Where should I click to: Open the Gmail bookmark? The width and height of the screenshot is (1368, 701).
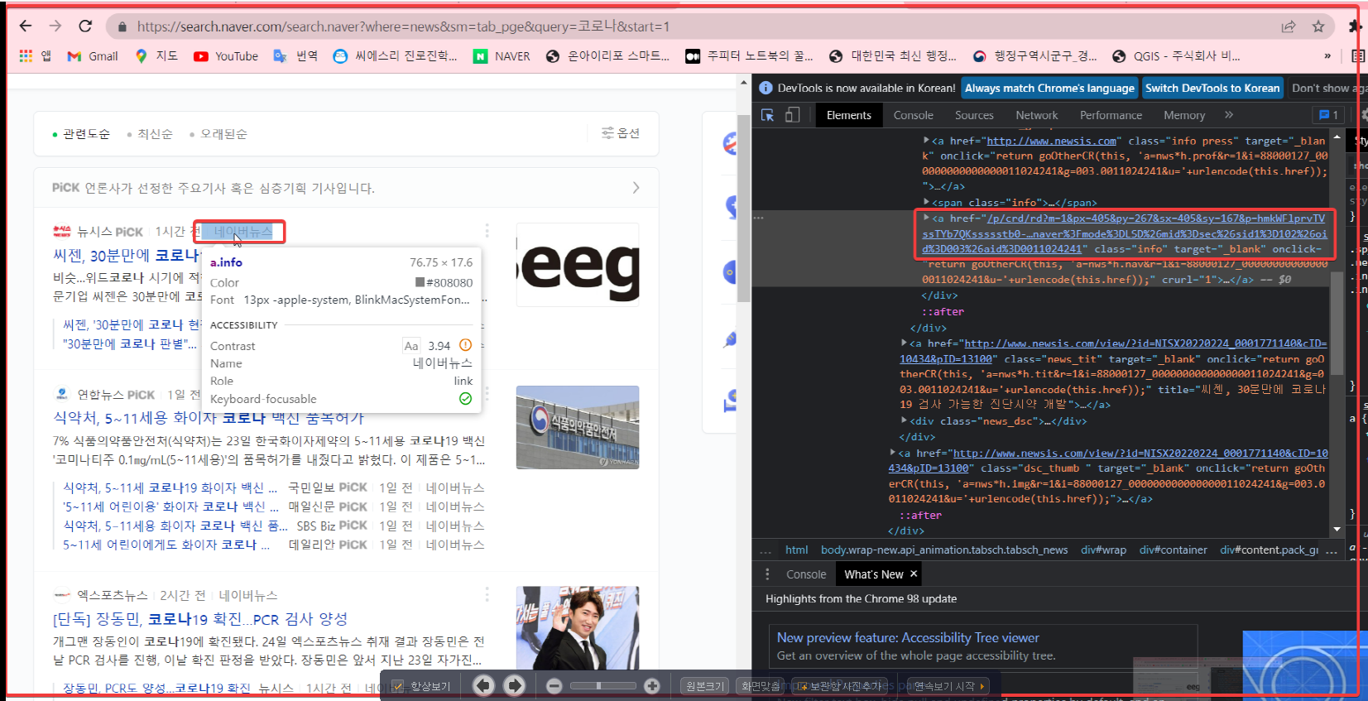pos(93,56)
